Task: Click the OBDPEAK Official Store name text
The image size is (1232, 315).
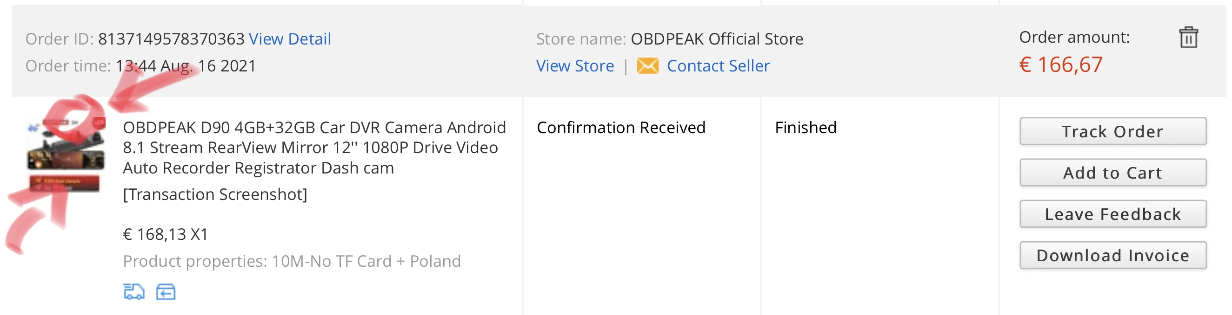Action: 716,39
